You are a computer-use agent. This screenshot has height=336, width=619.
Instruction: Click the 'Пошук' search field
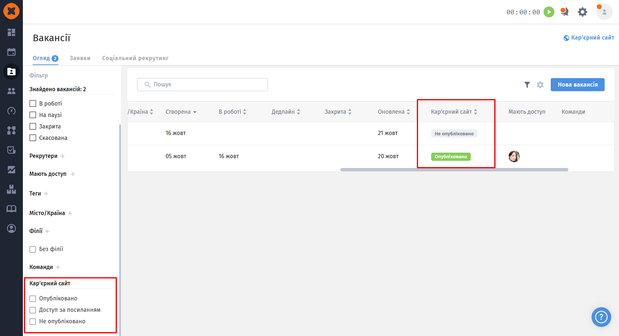click(x=203, y=85)
